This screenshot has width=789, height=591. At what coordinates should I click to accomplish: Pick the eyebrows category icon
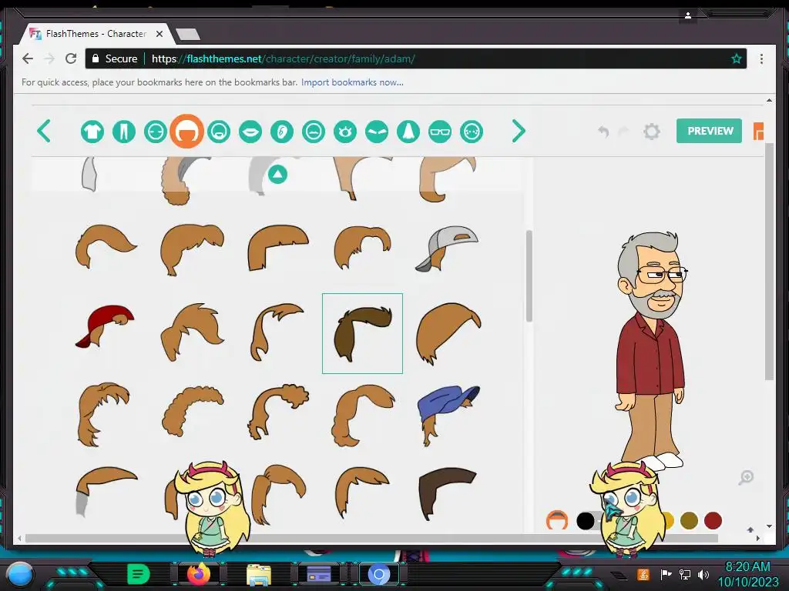coord(377,132)
